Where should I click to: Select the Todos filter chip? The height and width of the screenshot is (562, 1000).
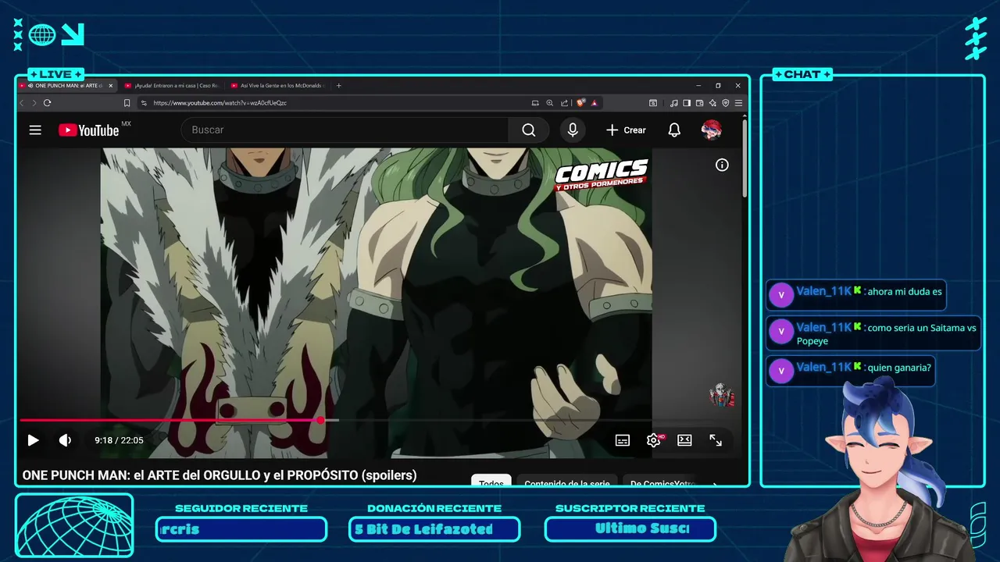[491, 482]
